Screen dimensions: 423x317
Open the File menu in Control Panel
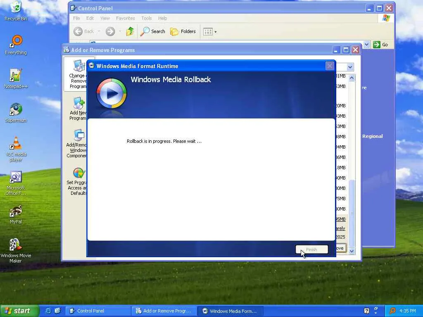coord(76,18)
